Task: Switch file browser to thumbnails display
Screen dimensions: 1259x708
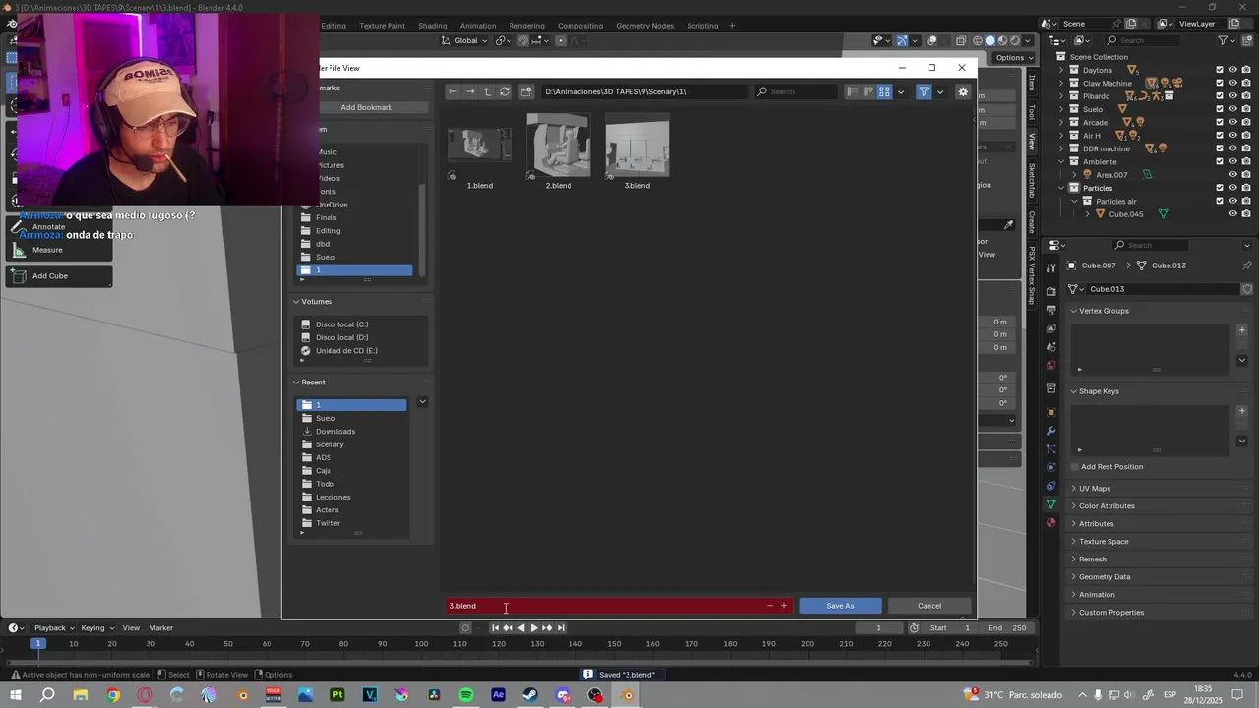Action: (884, 91)
